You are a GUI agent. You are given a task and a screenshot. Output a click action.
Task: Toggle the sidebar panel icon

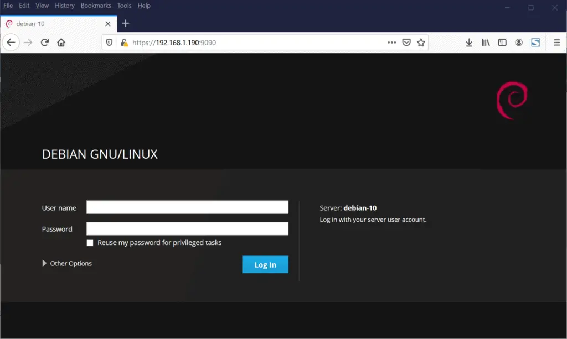pyautogui.click(x=502, y=42)
